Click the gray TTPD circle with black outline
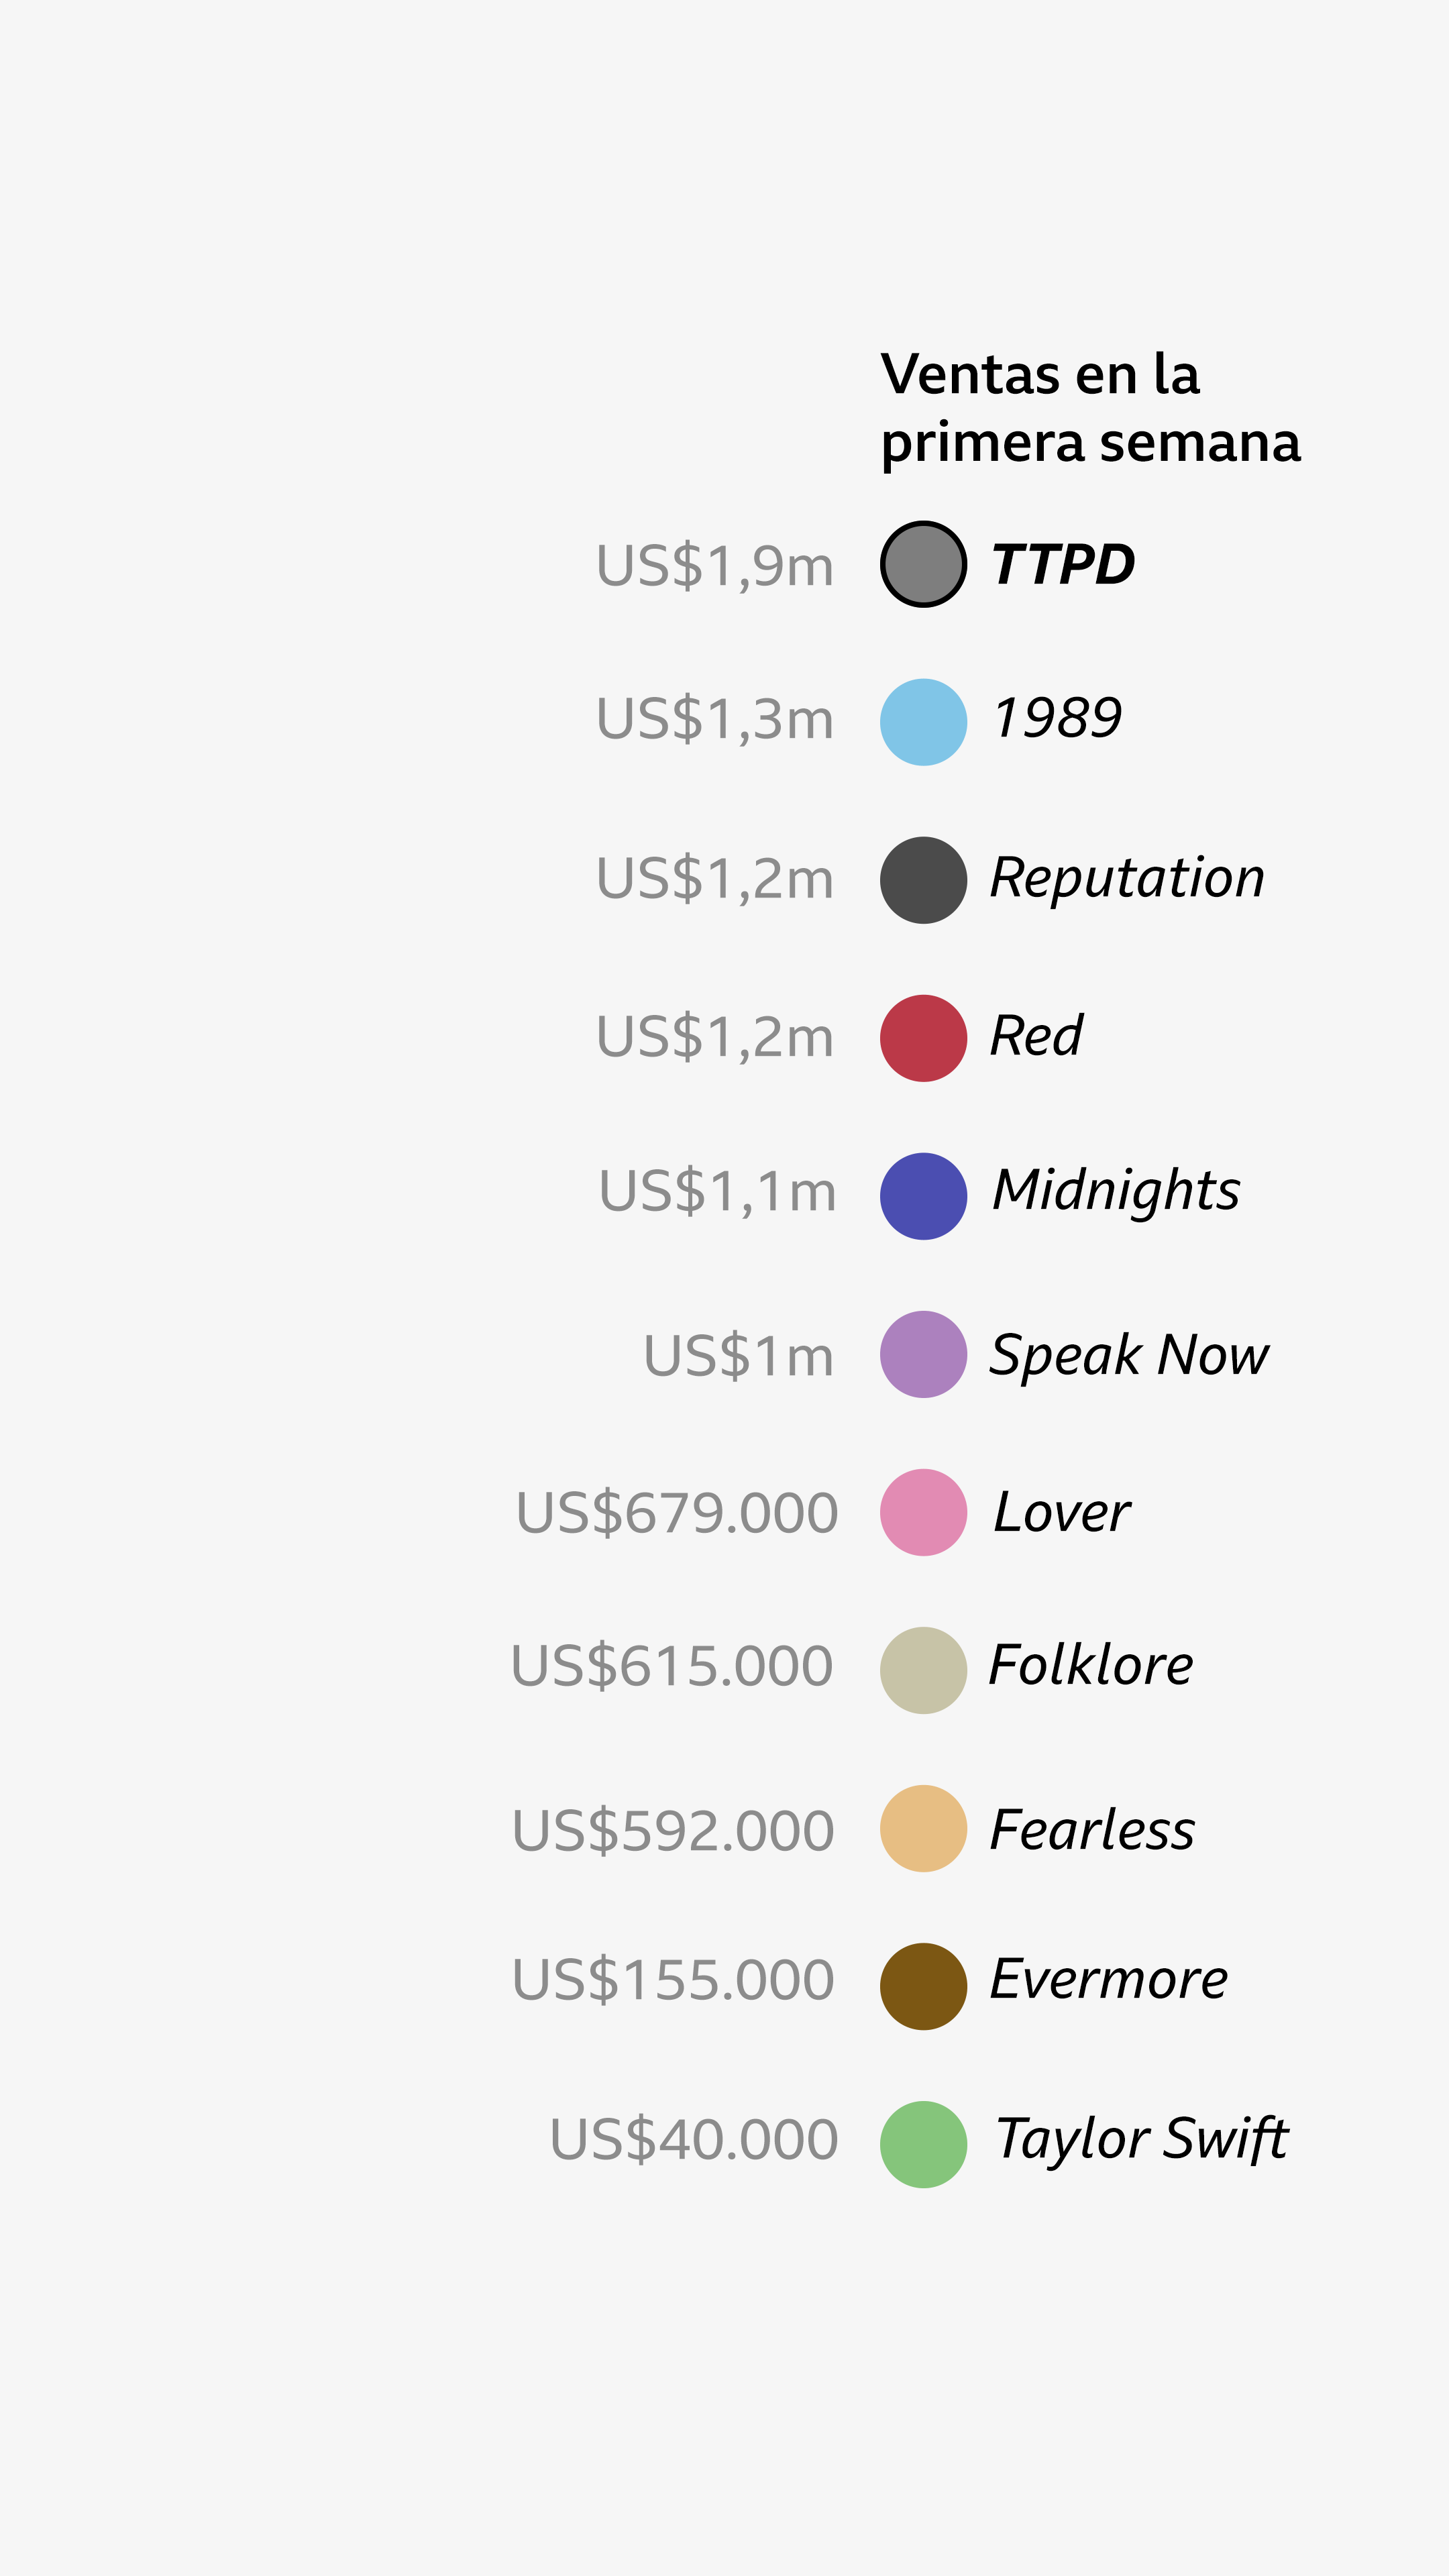 923,564
